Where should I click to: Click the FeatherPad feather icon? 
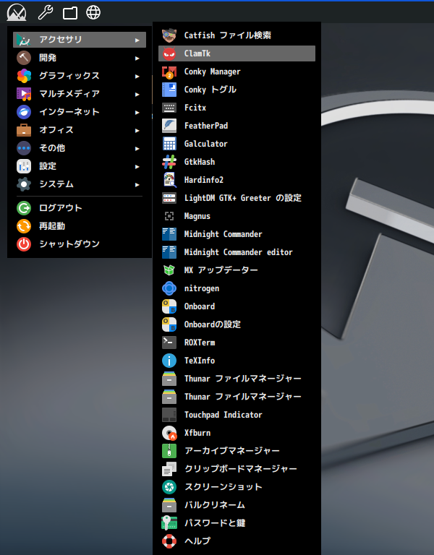(x=169, y=126)
